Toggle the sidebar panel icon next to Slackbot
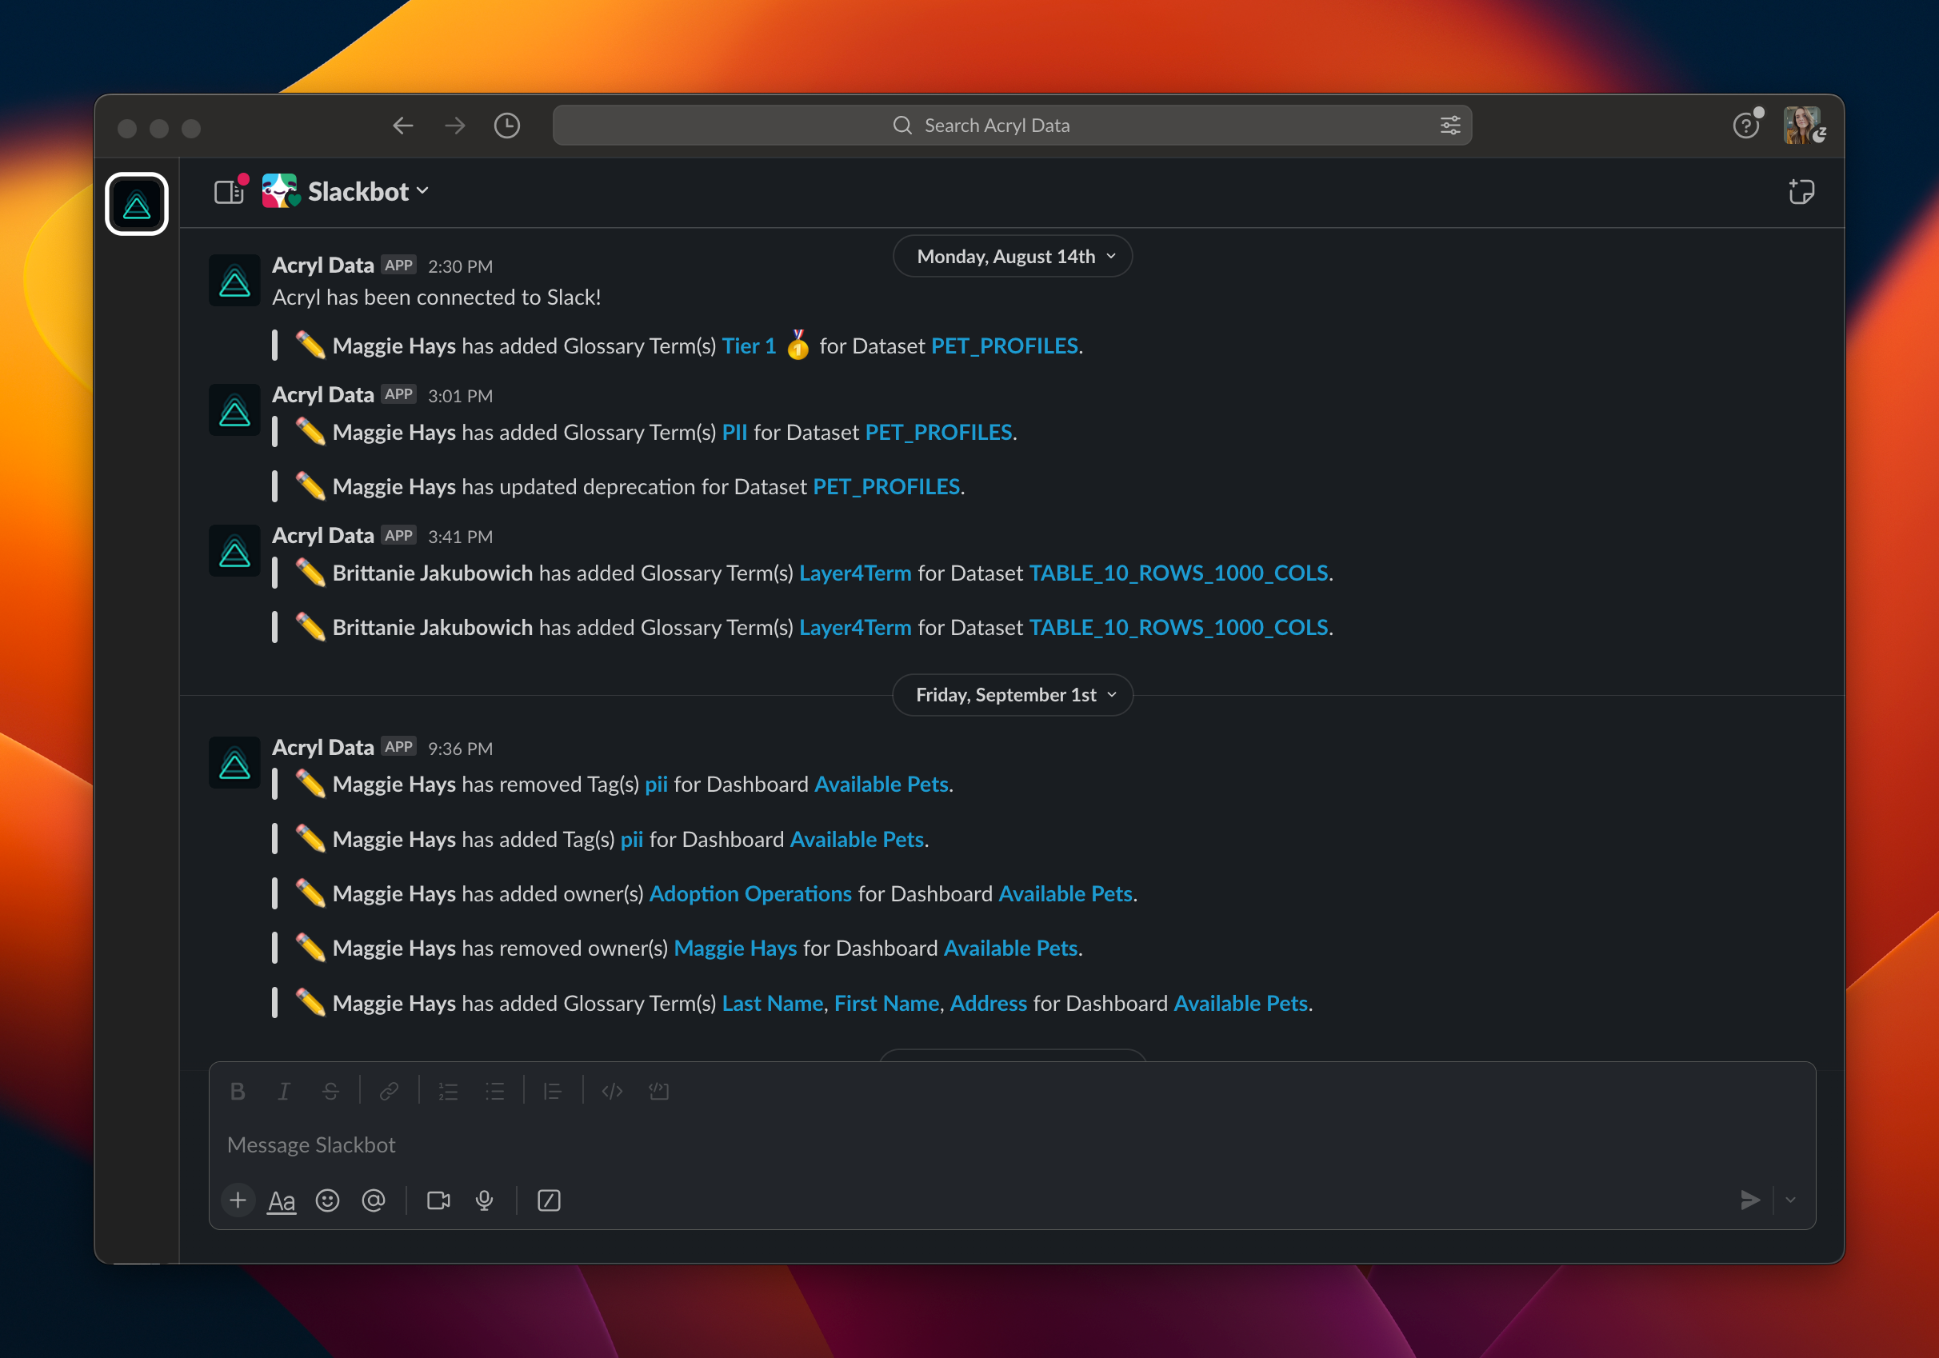Screen dimensions: 1939x1358 click(229, 192)
